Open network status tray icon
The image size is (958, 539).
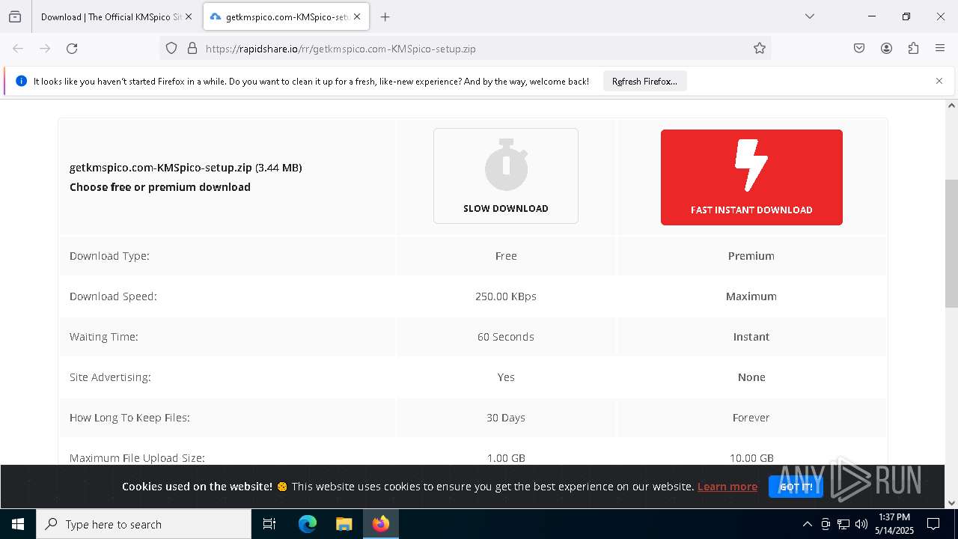(843, 524)
